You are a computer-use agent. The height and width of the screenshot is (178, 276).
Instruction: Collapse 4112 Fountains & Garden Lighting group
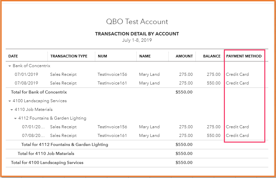tap(15, 118)
